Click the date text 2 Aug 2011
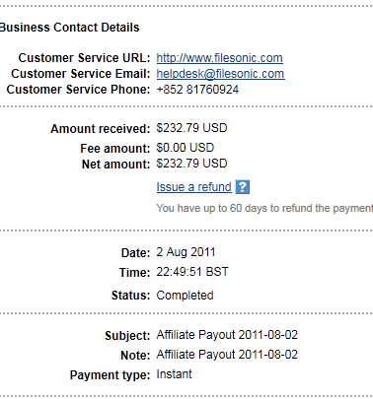 [x=186, y=252]
